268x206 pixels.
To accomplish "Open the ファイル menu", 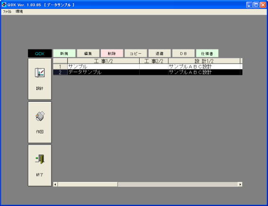I will (x=7, y=11).
